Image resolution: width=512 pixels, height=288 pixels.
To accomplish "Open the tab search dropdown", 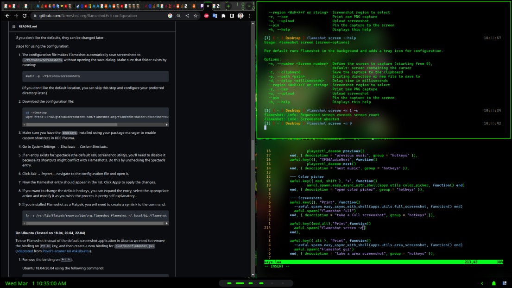I will click(x=249, y=6).
